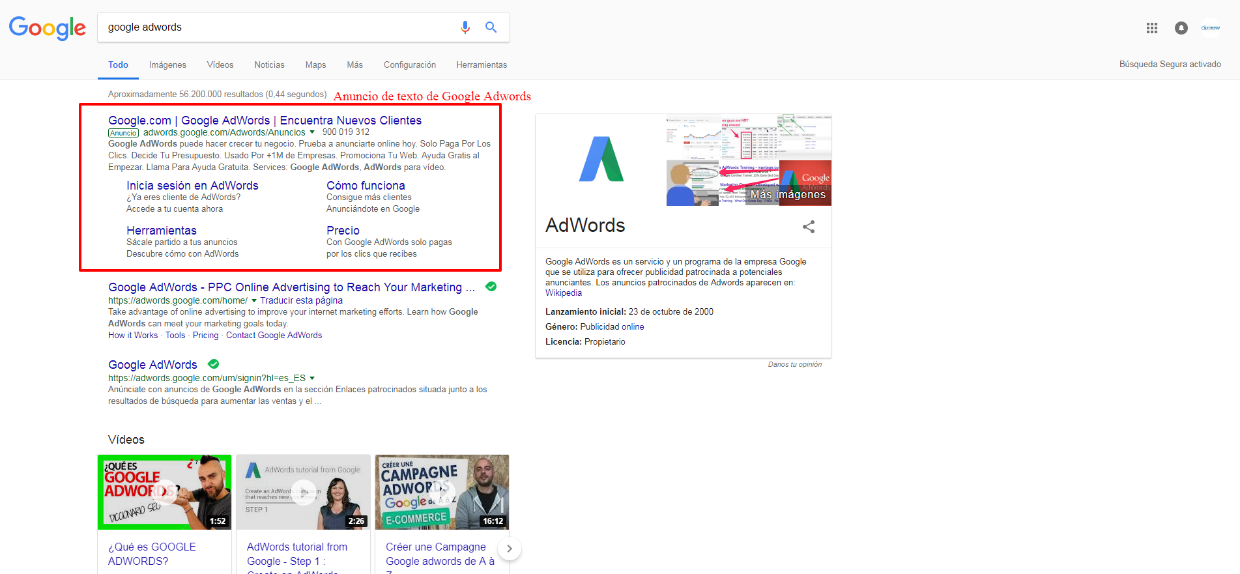Click the Anuncio ad label

click(123, 133)
